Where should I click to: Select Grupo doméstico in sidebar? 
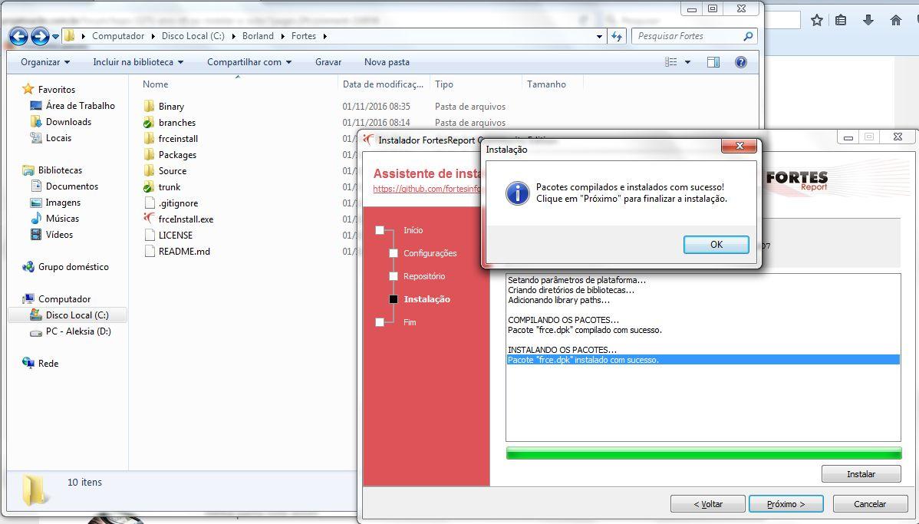pos(74,267)
